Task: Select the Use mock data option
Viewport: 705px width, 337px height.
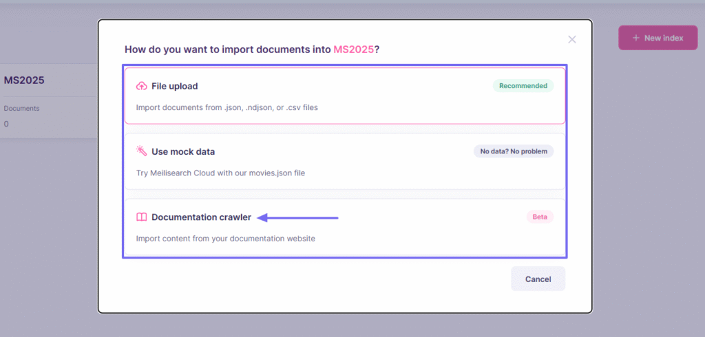Action: [345, 162]
